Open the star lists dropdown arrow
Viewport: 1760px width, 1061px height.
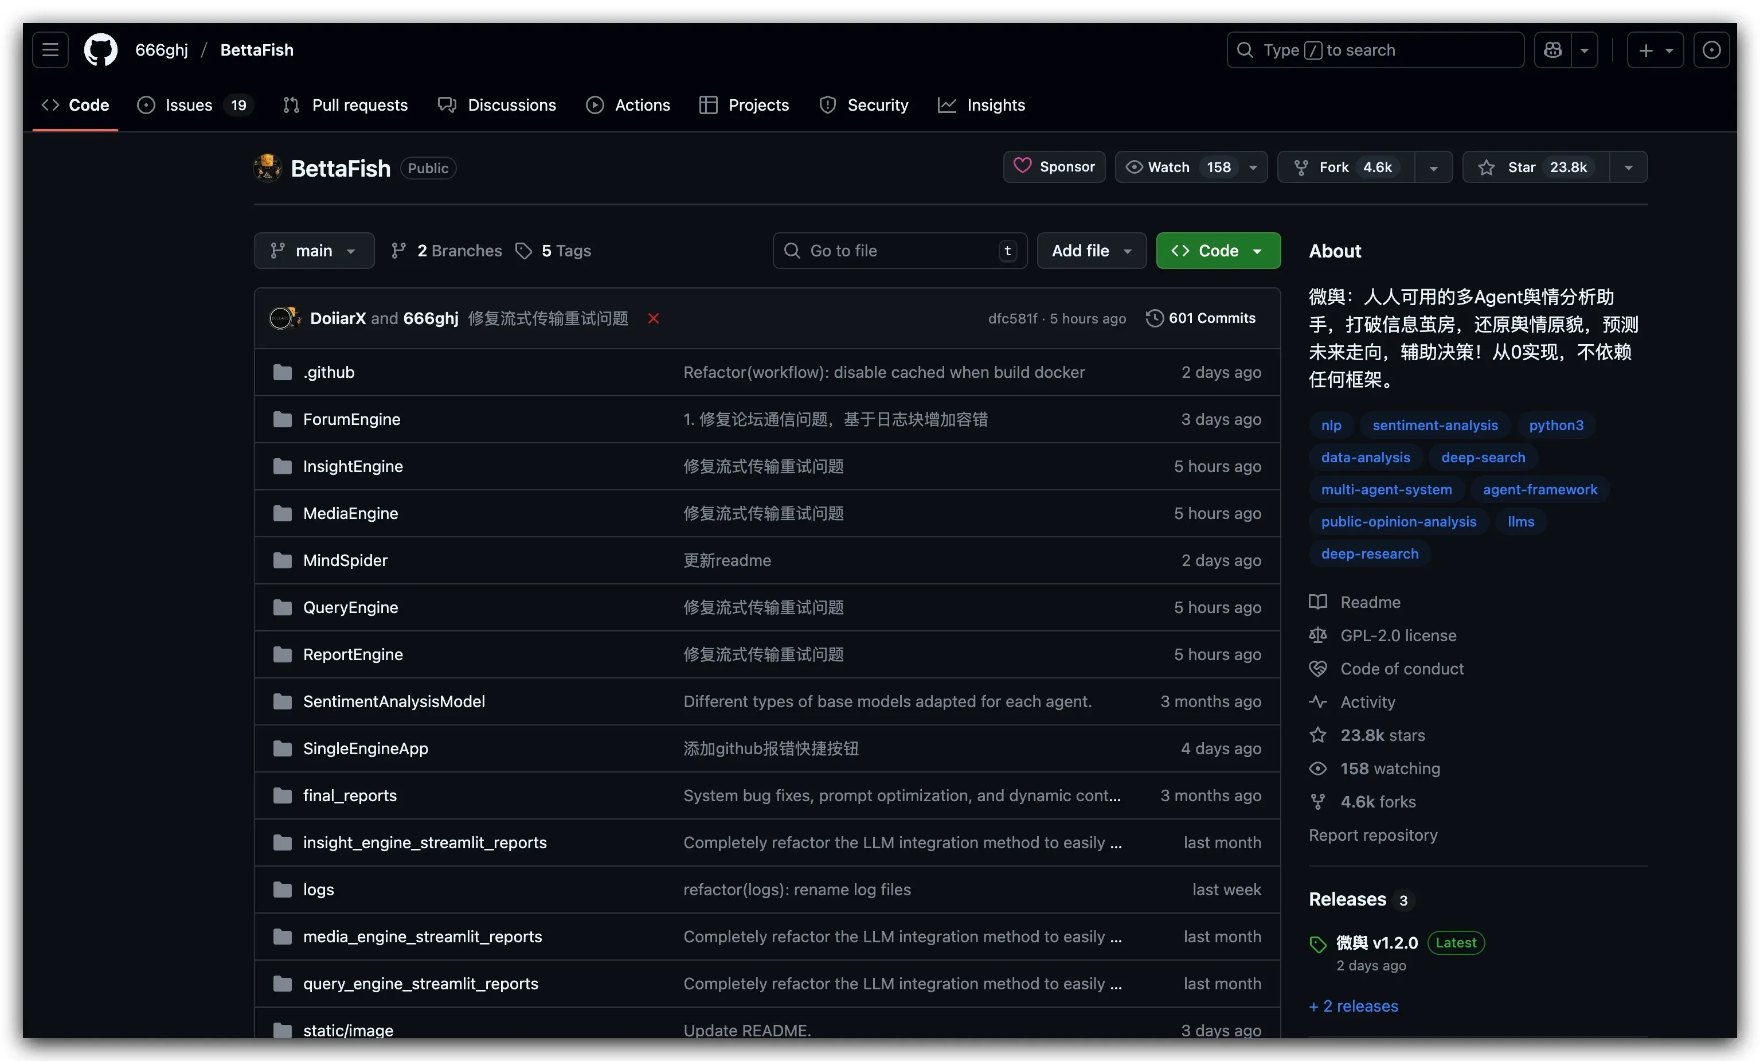click(x=1629, y=167)
